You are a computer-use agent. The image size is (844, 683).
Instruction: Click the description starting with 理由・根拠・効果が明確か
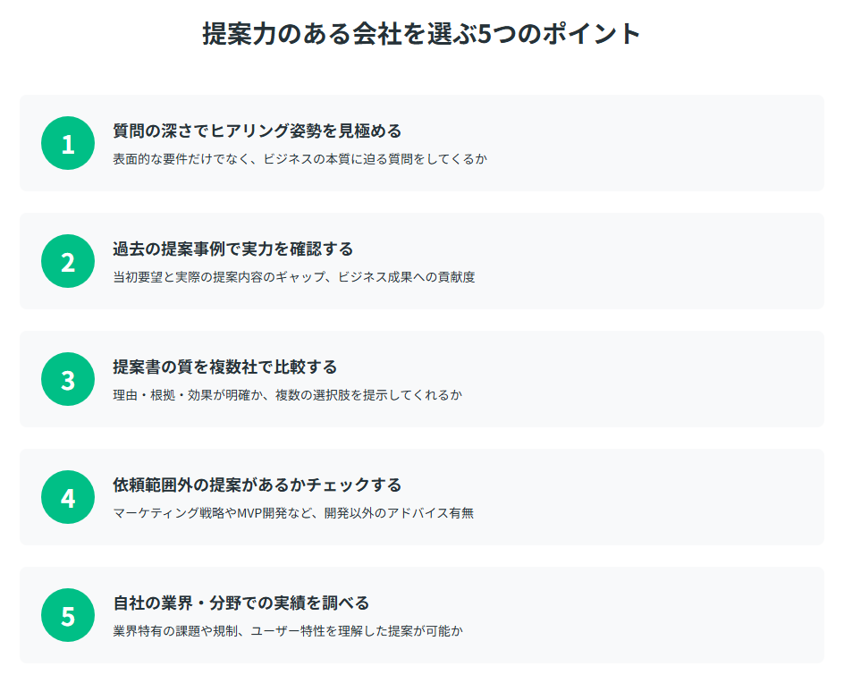pos(287,395)
